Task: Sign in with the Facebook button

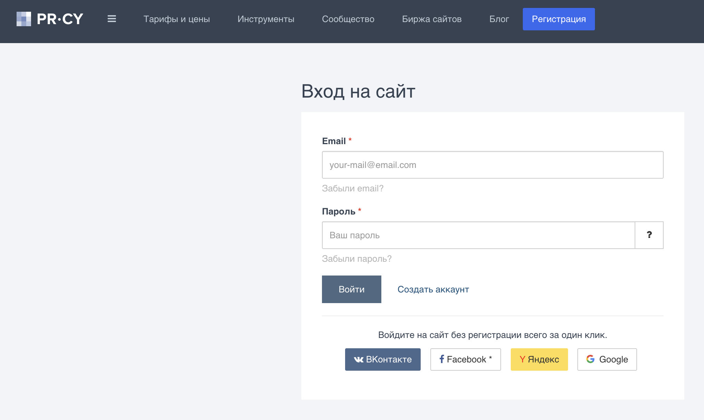Action: tap(465, 359)
